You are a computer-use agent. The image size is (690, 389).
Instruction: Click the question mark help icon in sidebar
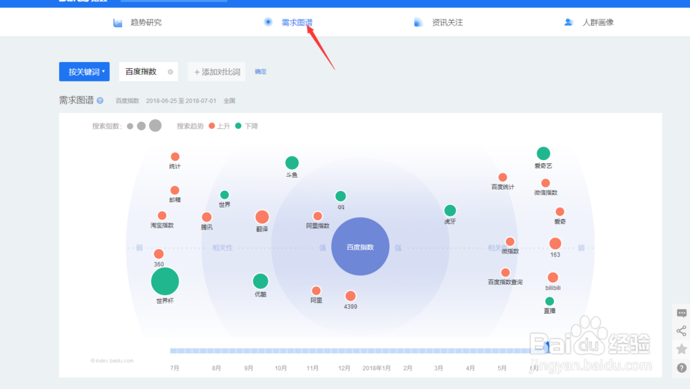pyautogui.click(x=682, y=368)
